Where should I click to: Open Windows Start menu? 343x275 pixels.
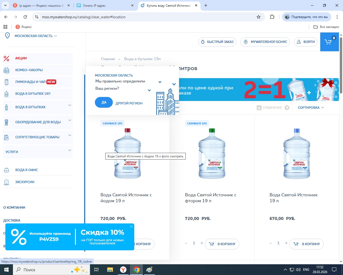6,270
